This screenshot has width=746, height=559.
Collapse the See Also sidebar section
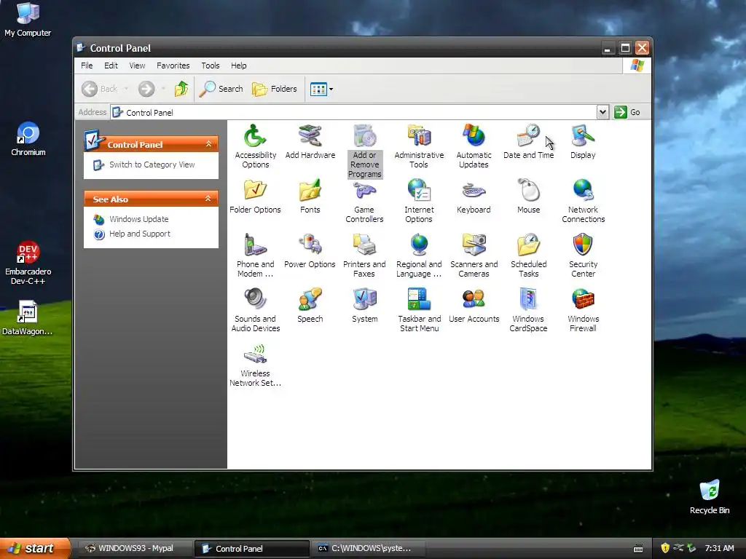click(x=208, y=199)
